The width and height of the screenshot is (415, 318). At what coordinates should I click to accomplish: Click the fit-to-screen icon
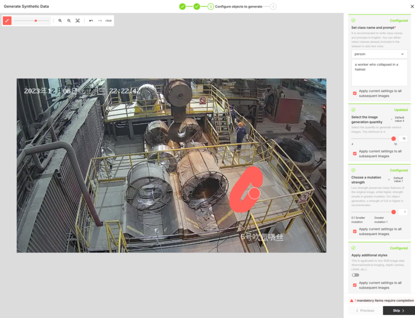tap(78, 21)
